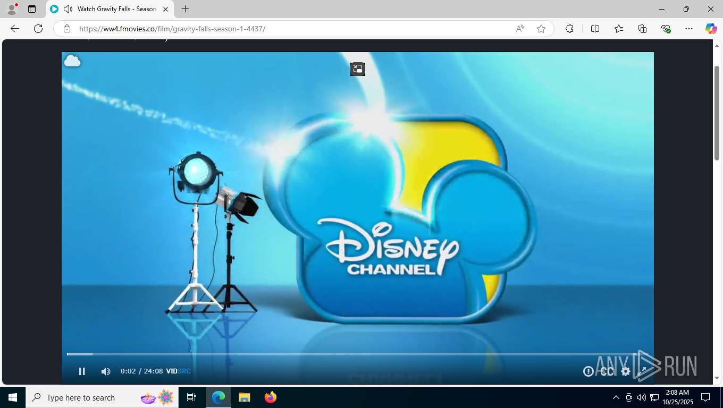The height and width of the screenshot is (408, 723).
Task: Open the system tray volume control
Action: point(642,397)
